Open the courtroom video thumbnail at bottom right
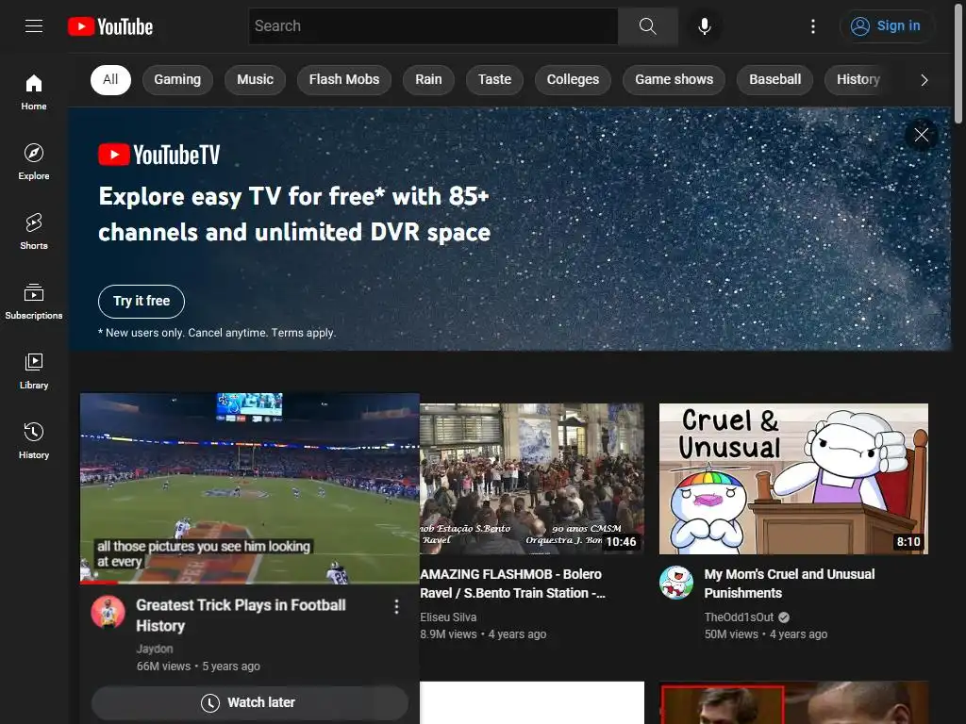The image size is (966, 724). coord(793,702)
